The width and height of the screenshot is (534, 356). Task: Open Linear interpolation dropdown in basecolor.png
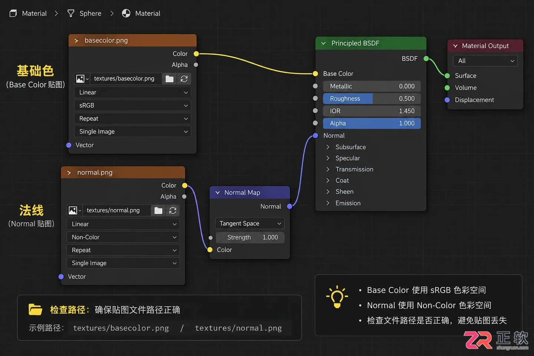pyautogui.click(x=133, y=92)
